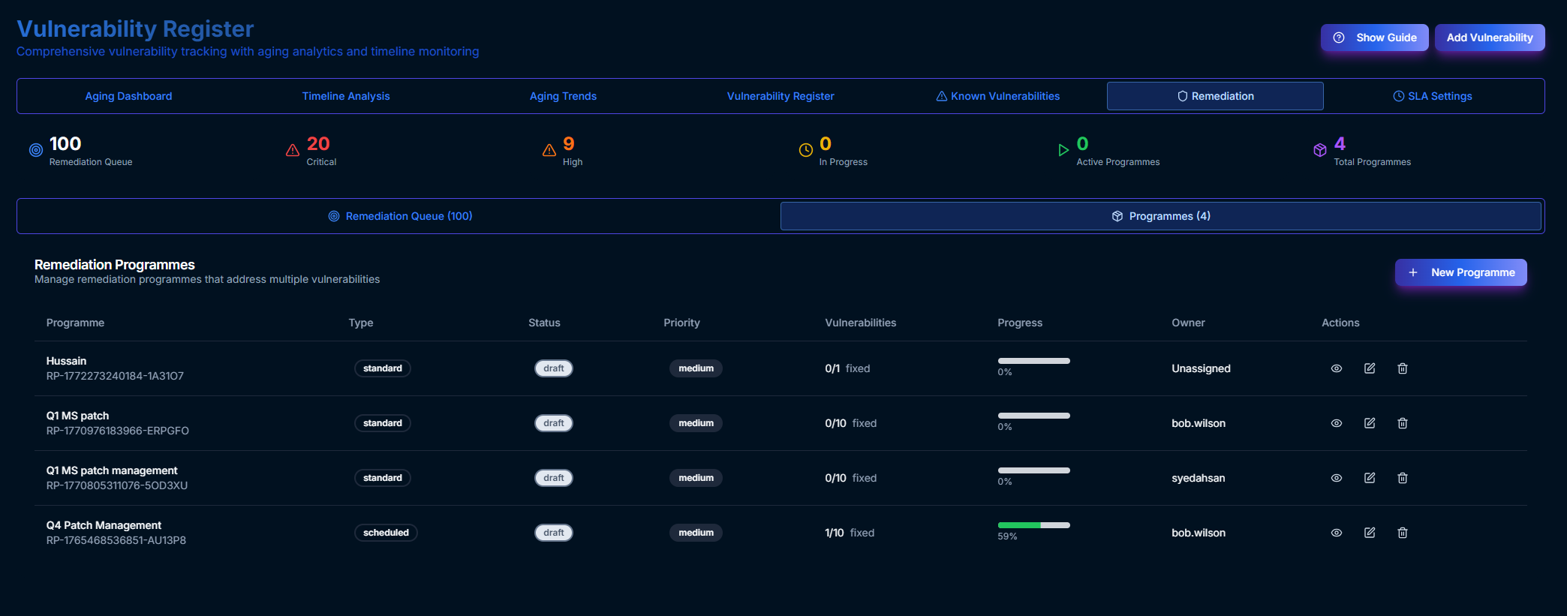
Task: Click bob.wilson owner in Q4 Patch Management row
Action: pyautogui.click(x=1199, y=533)
